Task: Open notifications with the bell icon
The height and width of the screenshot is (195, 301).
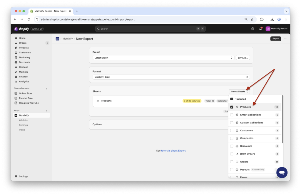Action: [260, 29]
